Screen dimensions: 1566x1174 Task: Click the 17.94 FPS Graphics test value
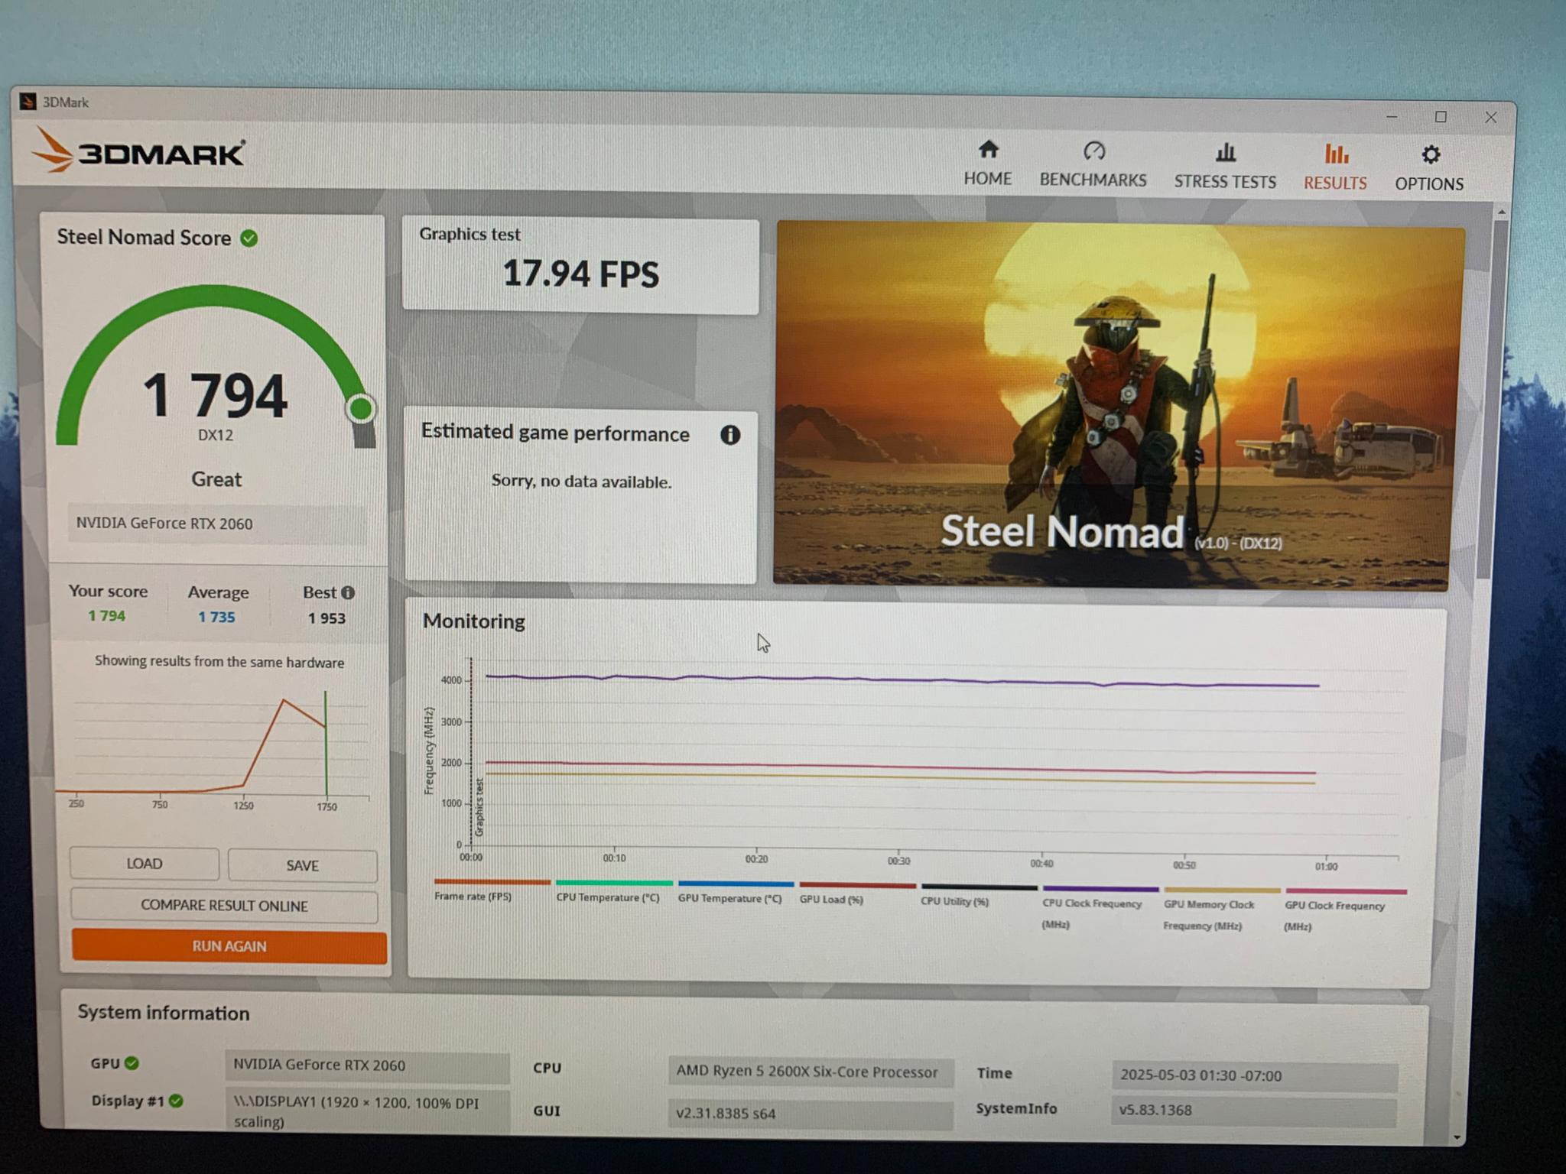pyautogui.click(x=580, y=274)
